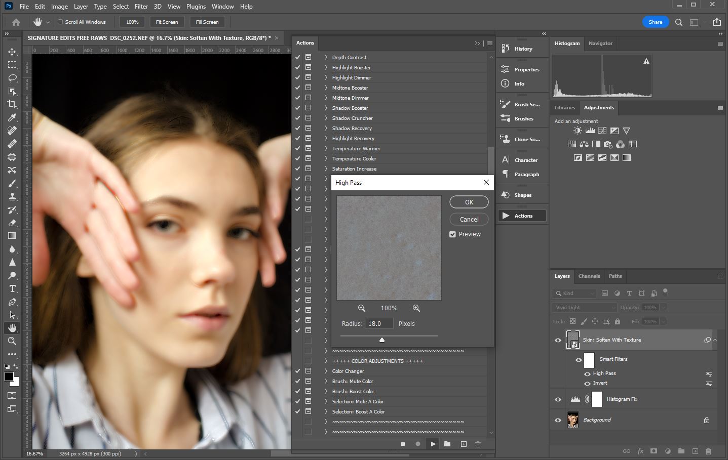Select the Type tool in toolbar
This screenshot has height=460, width=728.
[x=12, y=288]
